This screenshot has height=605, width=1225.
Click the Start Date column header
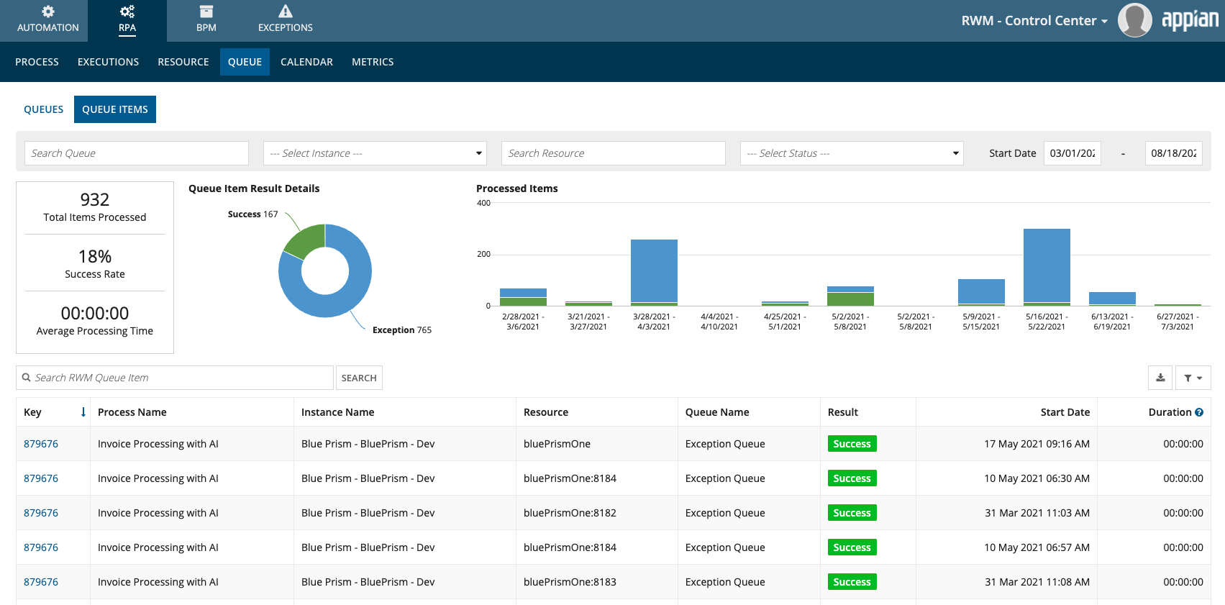coord(1065,412)
